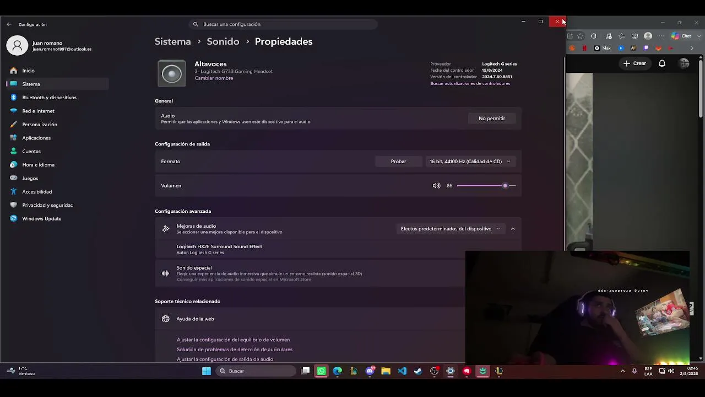705x397 pixels.
Task: Open Solución de problemas de detección de auriculares
Action: point(235,350)
